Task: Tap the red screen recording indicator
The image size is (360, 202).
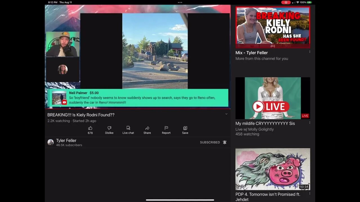Action: pyautogui.click(x=286, y=2)
